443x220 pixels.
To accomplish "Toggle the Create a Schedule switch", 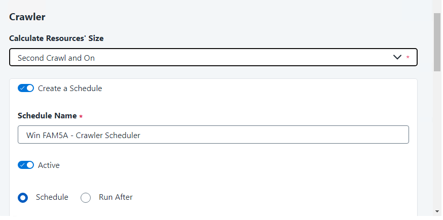I will (x=26, y=88).
